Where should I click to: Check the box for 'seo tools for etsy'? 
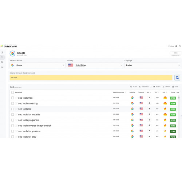click(x=12, y=136)
